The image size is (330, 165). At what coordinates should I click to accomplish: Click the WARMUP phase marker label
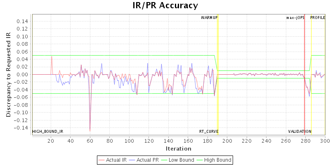coord(209,18)
